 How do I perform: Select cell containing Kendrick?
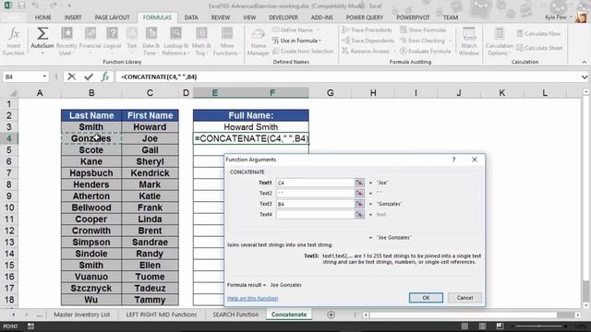point(150,173)
